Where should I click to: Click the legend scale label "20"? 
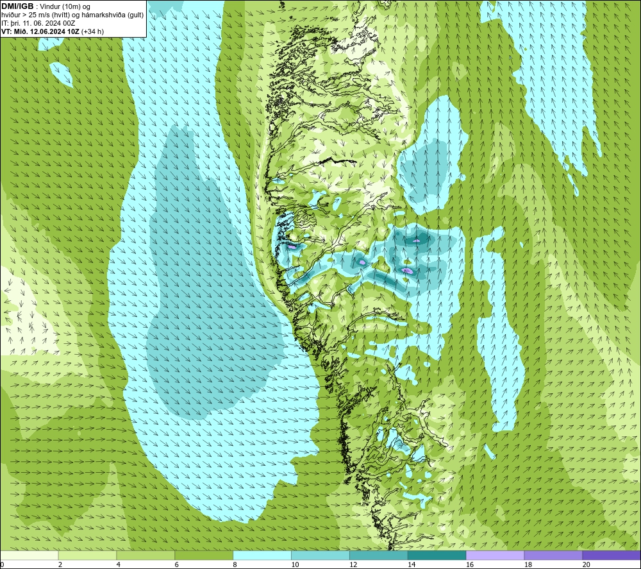587,565
